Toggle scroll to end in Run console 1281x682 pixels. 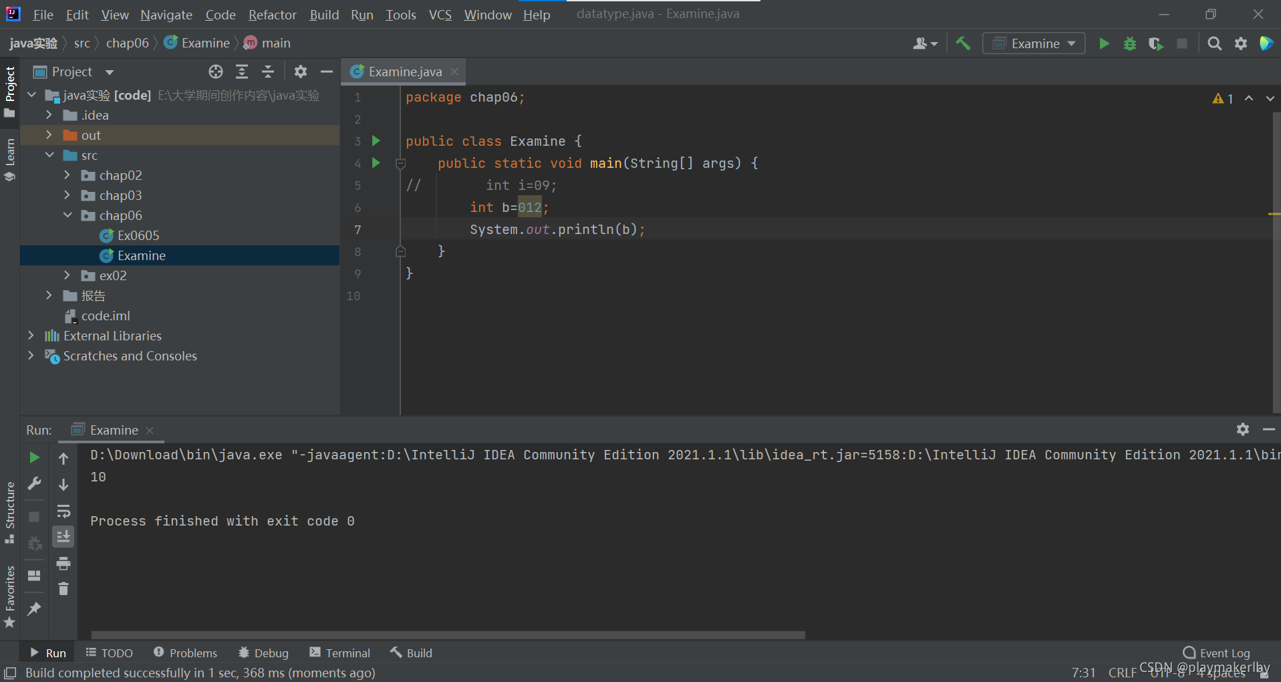pos(63,537)
